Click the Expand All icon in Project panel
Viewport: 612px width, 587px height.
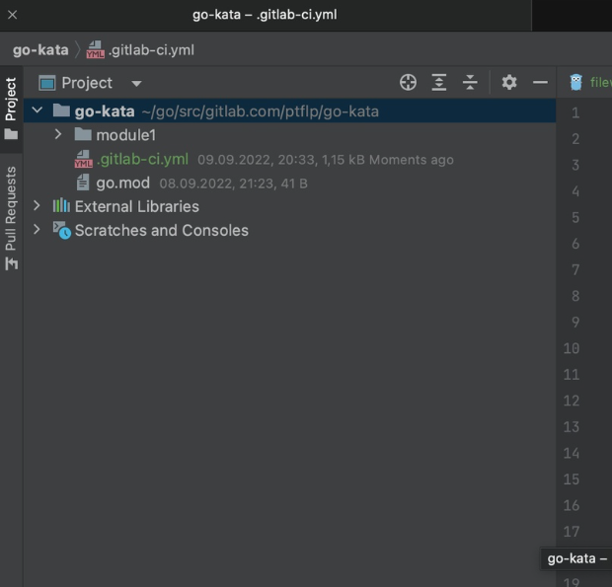(439, 83)
